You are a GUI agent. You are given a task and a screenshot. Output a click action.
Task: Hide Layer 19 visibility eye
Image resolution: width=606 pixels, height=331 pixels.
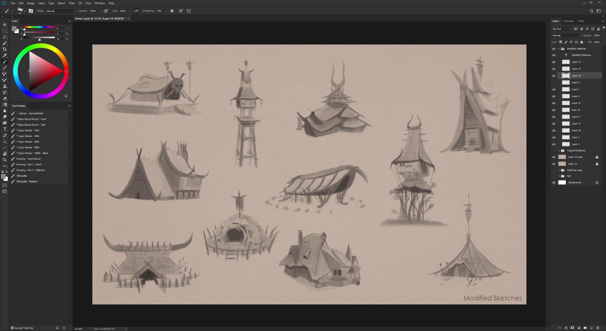coord(554,76)
